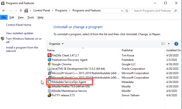Open the view options dropdown arrow
182x109 pixels.
pos(169,44)
